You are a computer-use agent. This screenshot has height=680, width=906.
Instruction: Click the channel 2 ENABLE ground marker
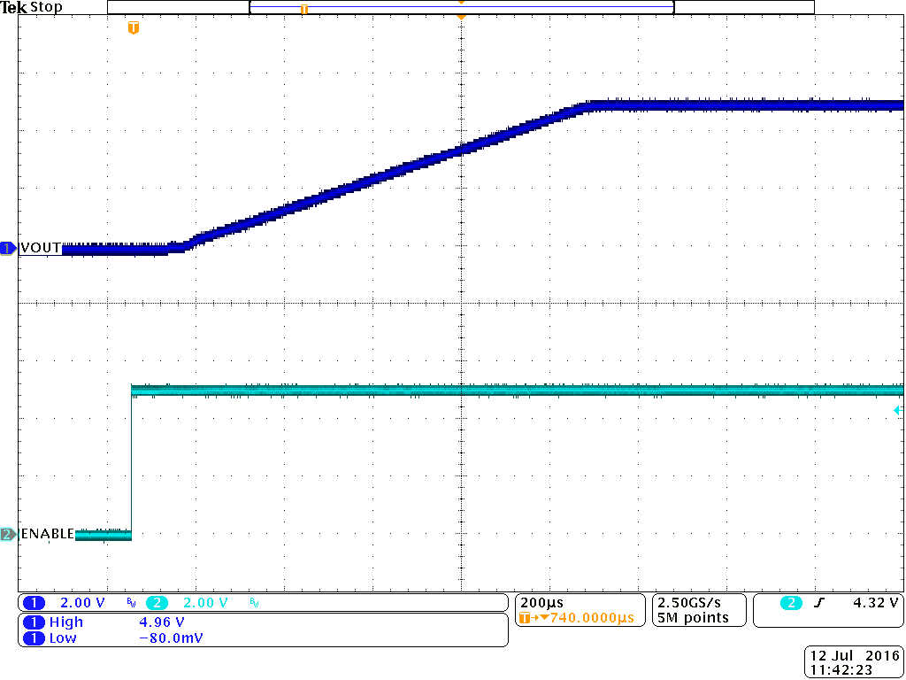point(7,535)
